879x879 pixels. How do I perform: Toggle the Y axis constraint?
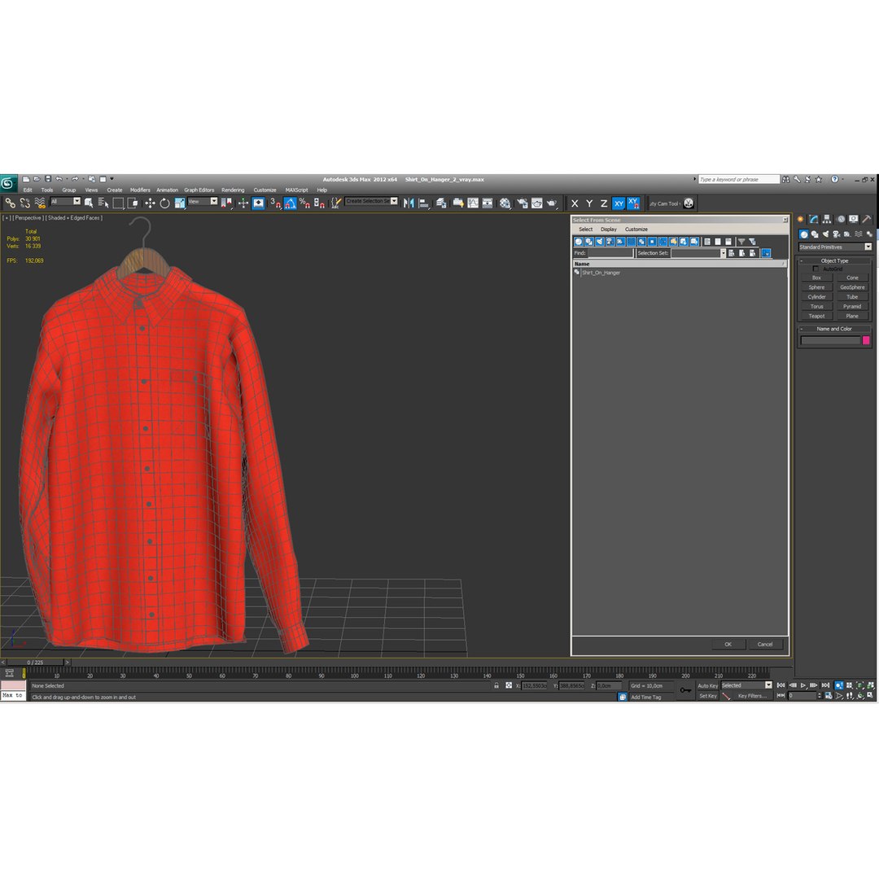pyautogui.click(x=589, y=203)
